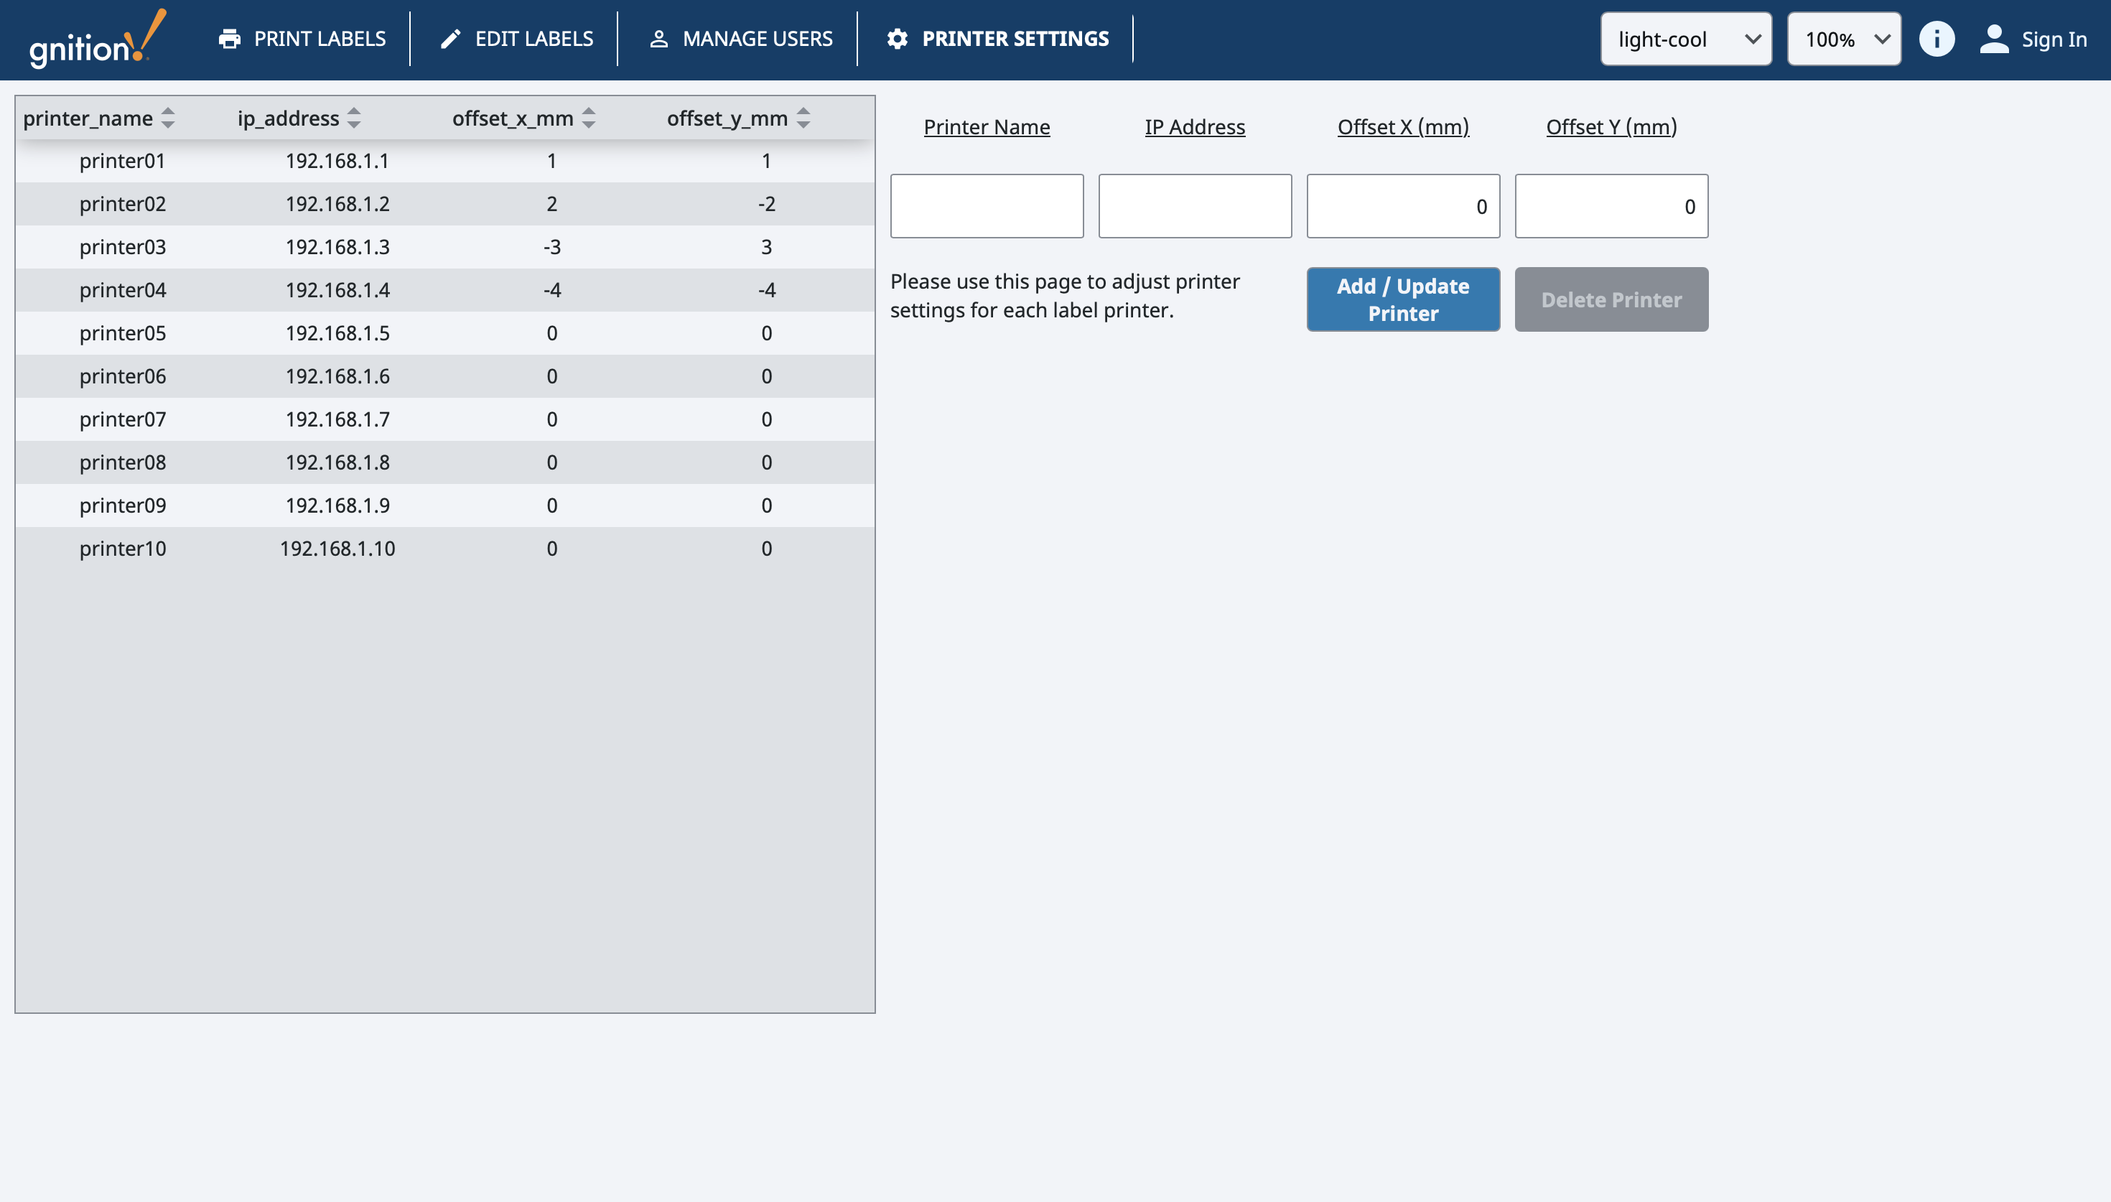Viewport: 2111px width, 1202px height.
Task: Open the PRINT LABELS tab
Action: (302, 39)
